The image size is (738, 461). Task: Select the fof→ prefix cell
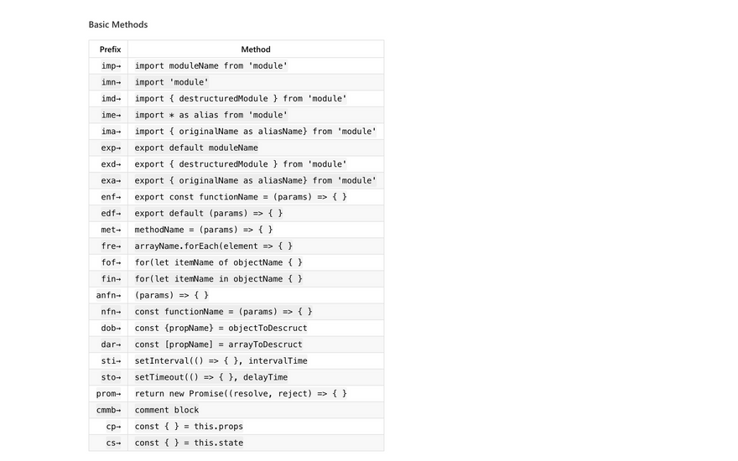(111, 262)
